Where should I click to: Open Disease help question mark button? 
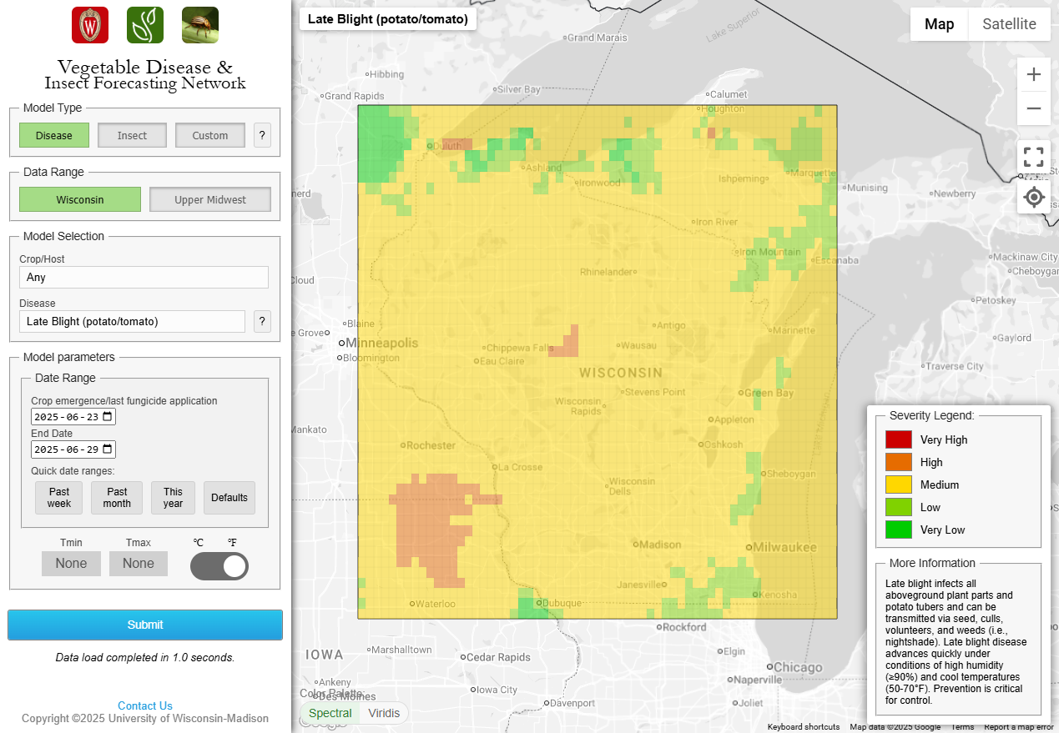point(262,321)
